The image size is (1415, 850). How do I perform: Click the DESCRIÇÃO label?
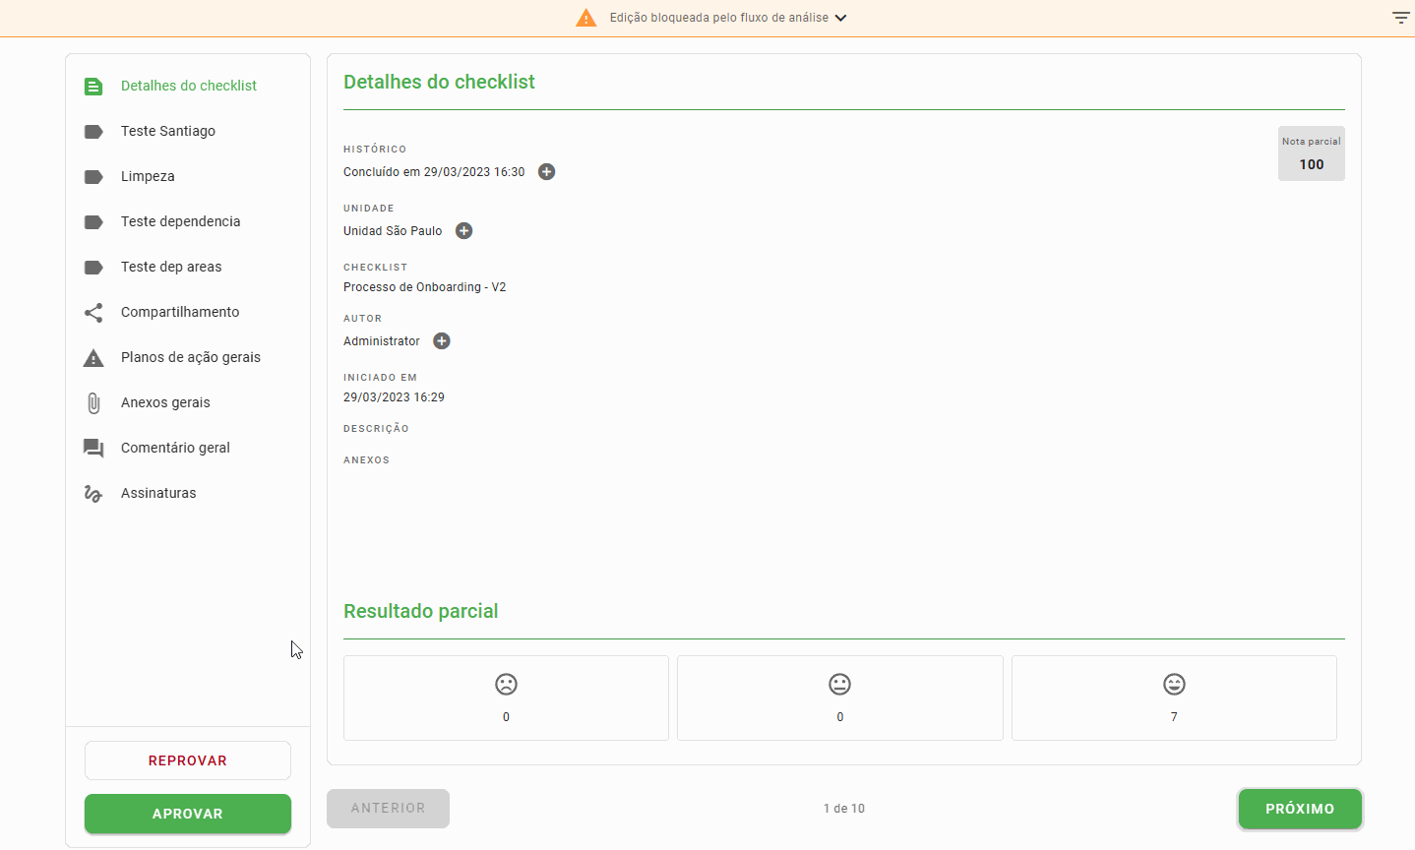pyautogui.click(x=376, y=429)
